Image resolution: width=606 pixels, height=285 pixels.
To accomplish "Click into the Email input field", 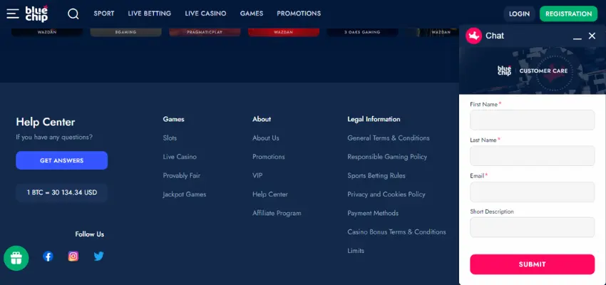I will (532, 192).
